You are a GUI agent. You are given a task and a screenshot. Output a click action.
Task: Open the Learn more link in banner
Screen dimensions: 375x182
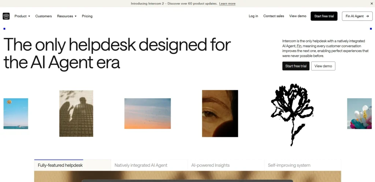(x=227, y=4)
